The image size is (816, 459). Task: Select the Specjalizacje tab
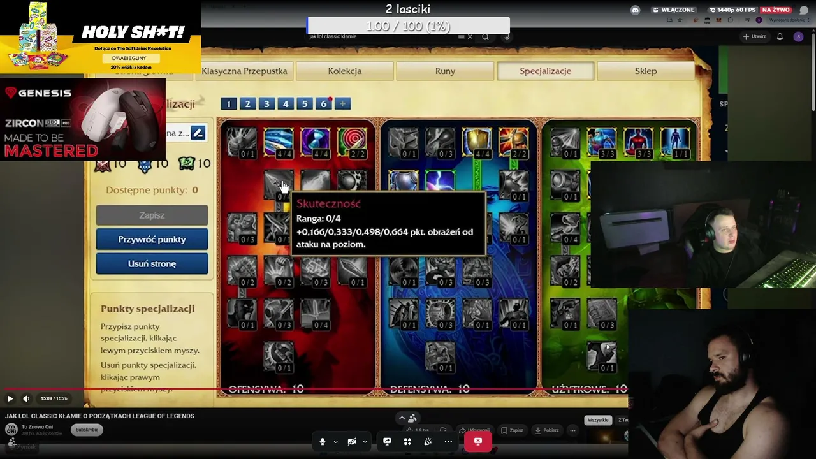(x=545, y=71)
